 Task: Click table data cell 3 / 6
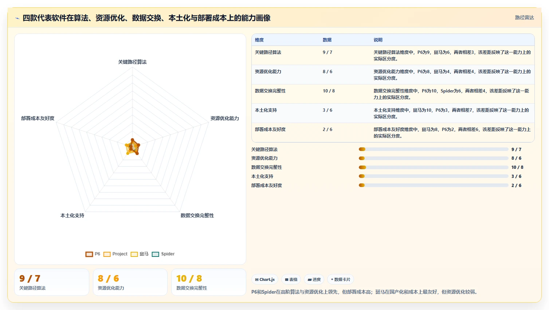pos(328,110)
